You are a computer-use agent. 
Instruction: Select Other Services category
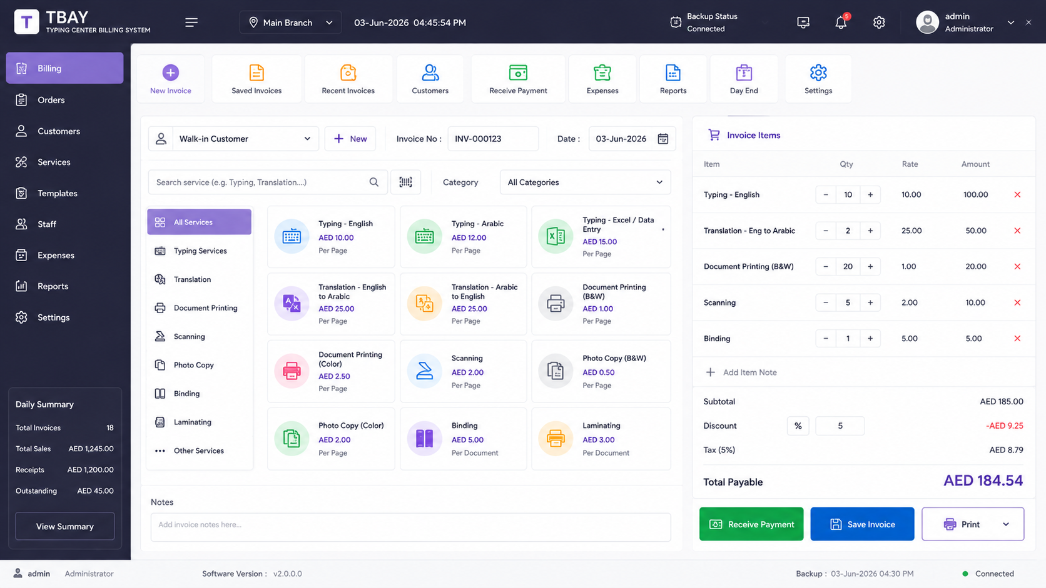click(200, 451)
